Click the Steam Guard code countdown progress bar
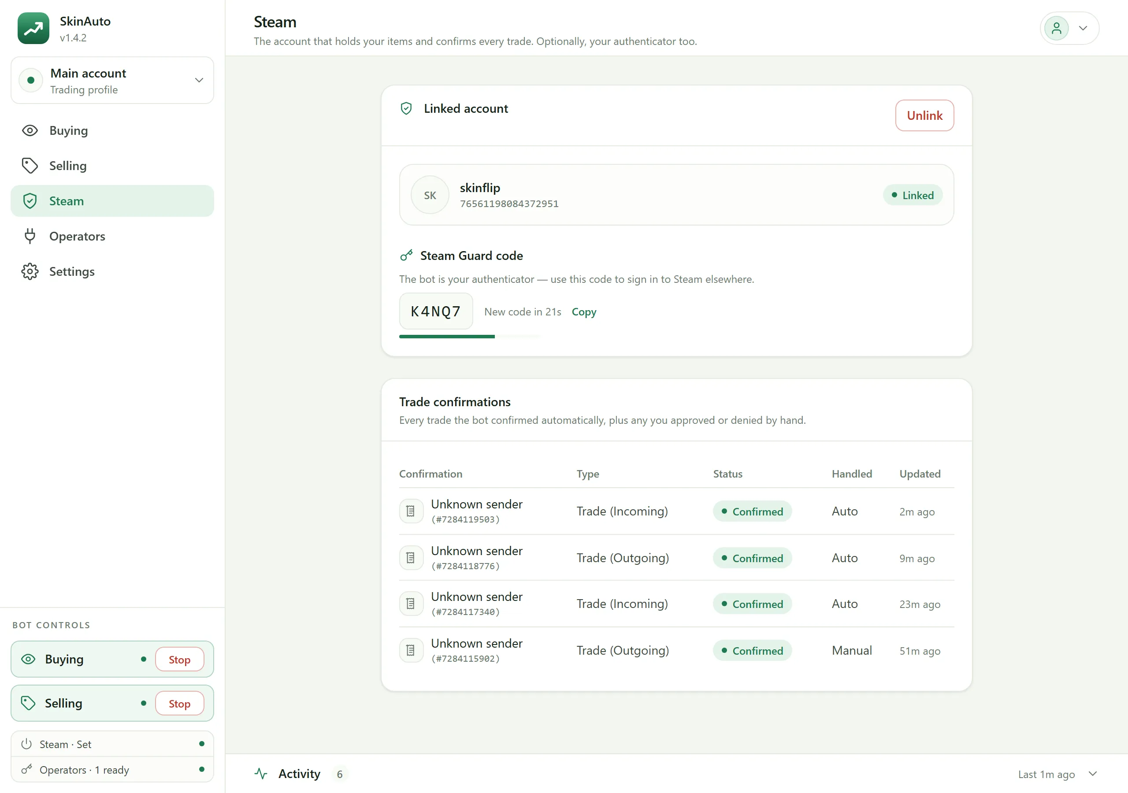Screen dimensions: 1128x793 (x=470, y=337)
